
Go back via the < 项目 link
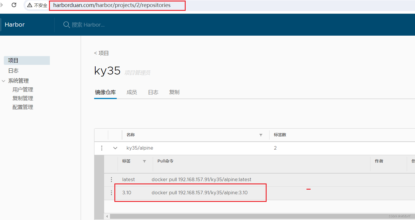coord(101,53)
